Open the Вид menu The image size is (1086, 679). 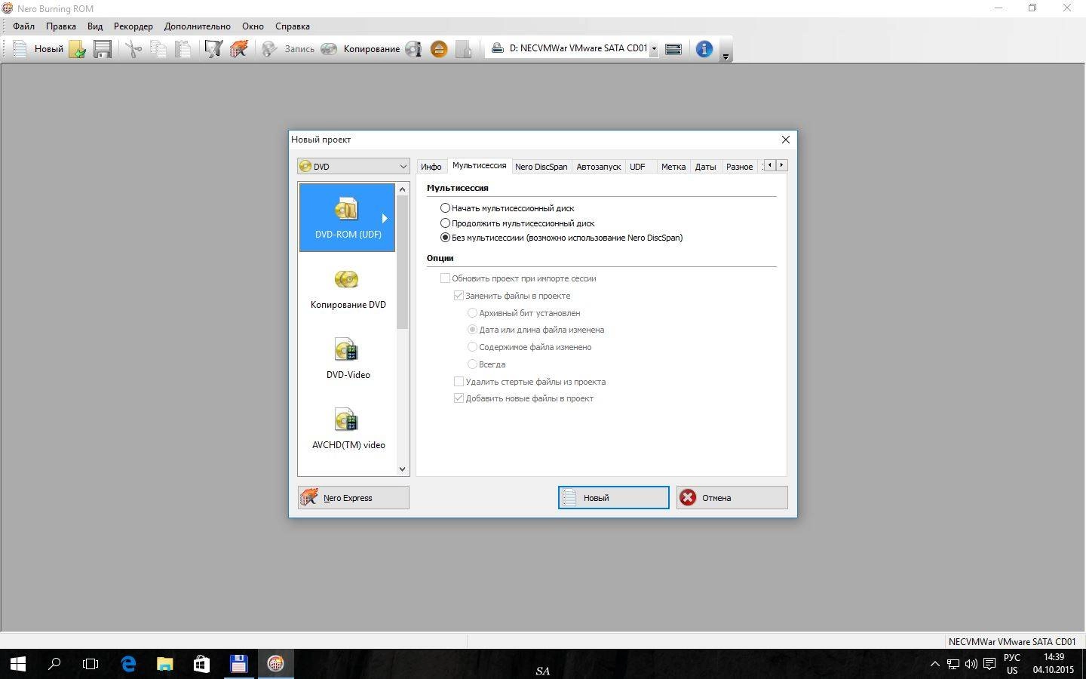coord(95,26)
